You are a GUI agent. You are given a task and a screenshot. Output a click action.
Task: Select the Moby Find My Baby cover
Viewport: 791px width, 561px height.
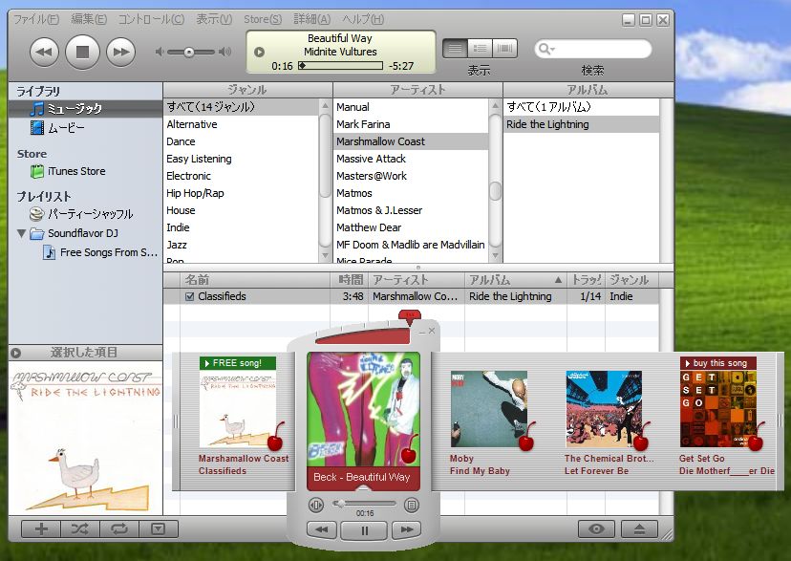488,409
